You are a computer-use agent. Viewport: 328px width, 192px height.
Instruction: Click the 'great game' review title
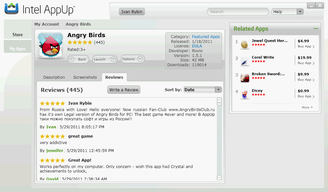(80, 136)
